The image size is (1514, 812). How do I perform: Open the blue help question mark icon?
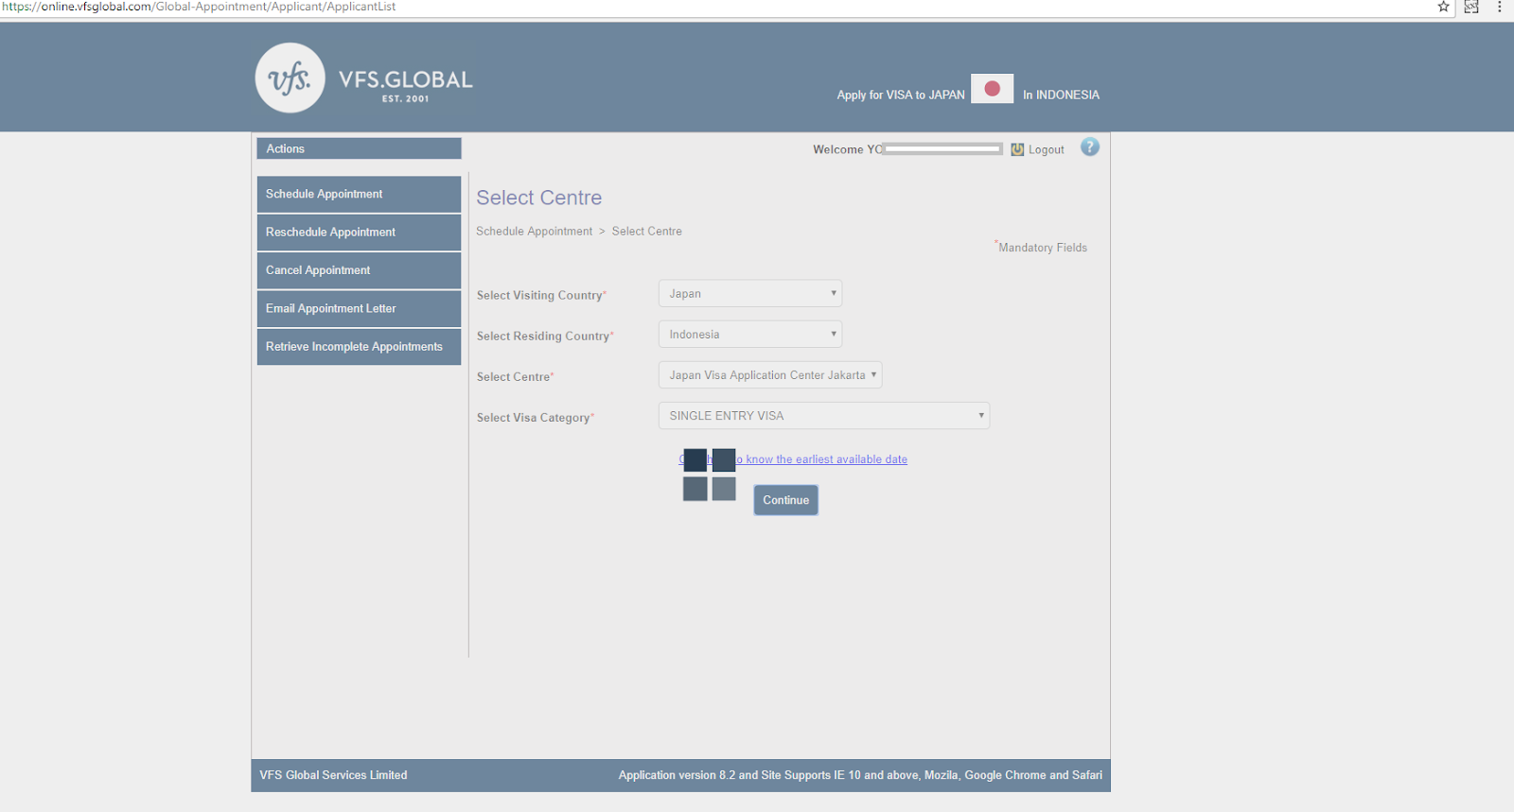click(x=1090, y=147)
